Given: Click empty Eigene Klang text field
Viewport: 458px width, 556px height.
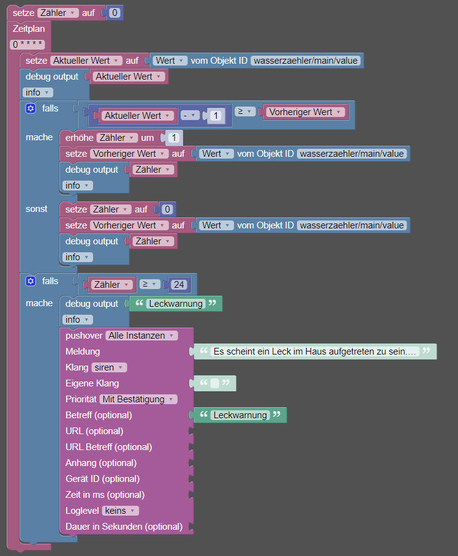Looking at the screenshot, I should tap(215, 383).
